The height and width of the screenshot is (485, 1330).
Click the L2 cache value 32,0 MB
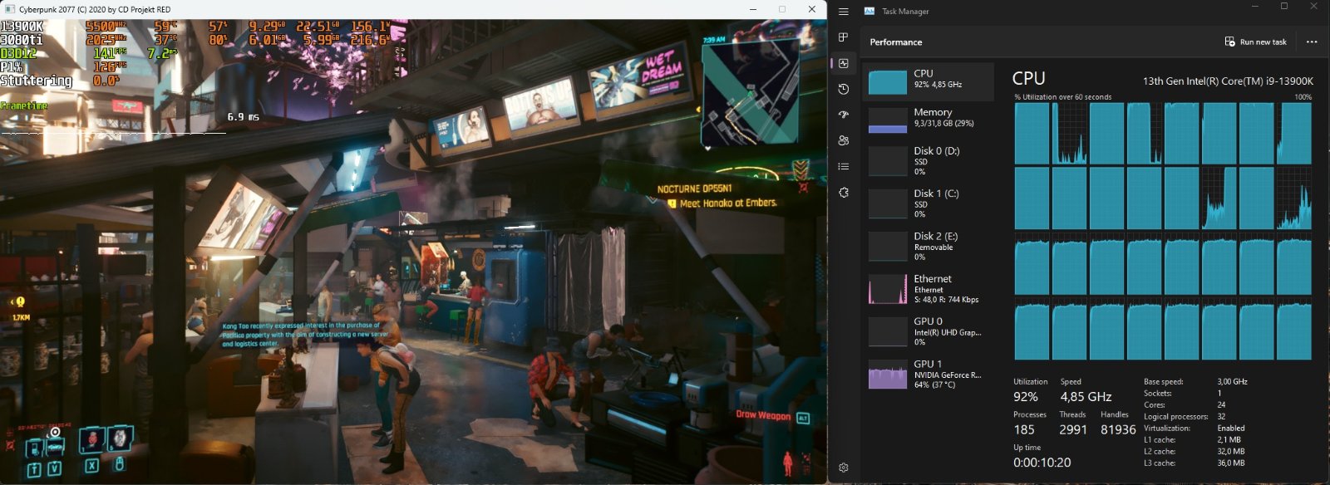tap(1231, 452)
